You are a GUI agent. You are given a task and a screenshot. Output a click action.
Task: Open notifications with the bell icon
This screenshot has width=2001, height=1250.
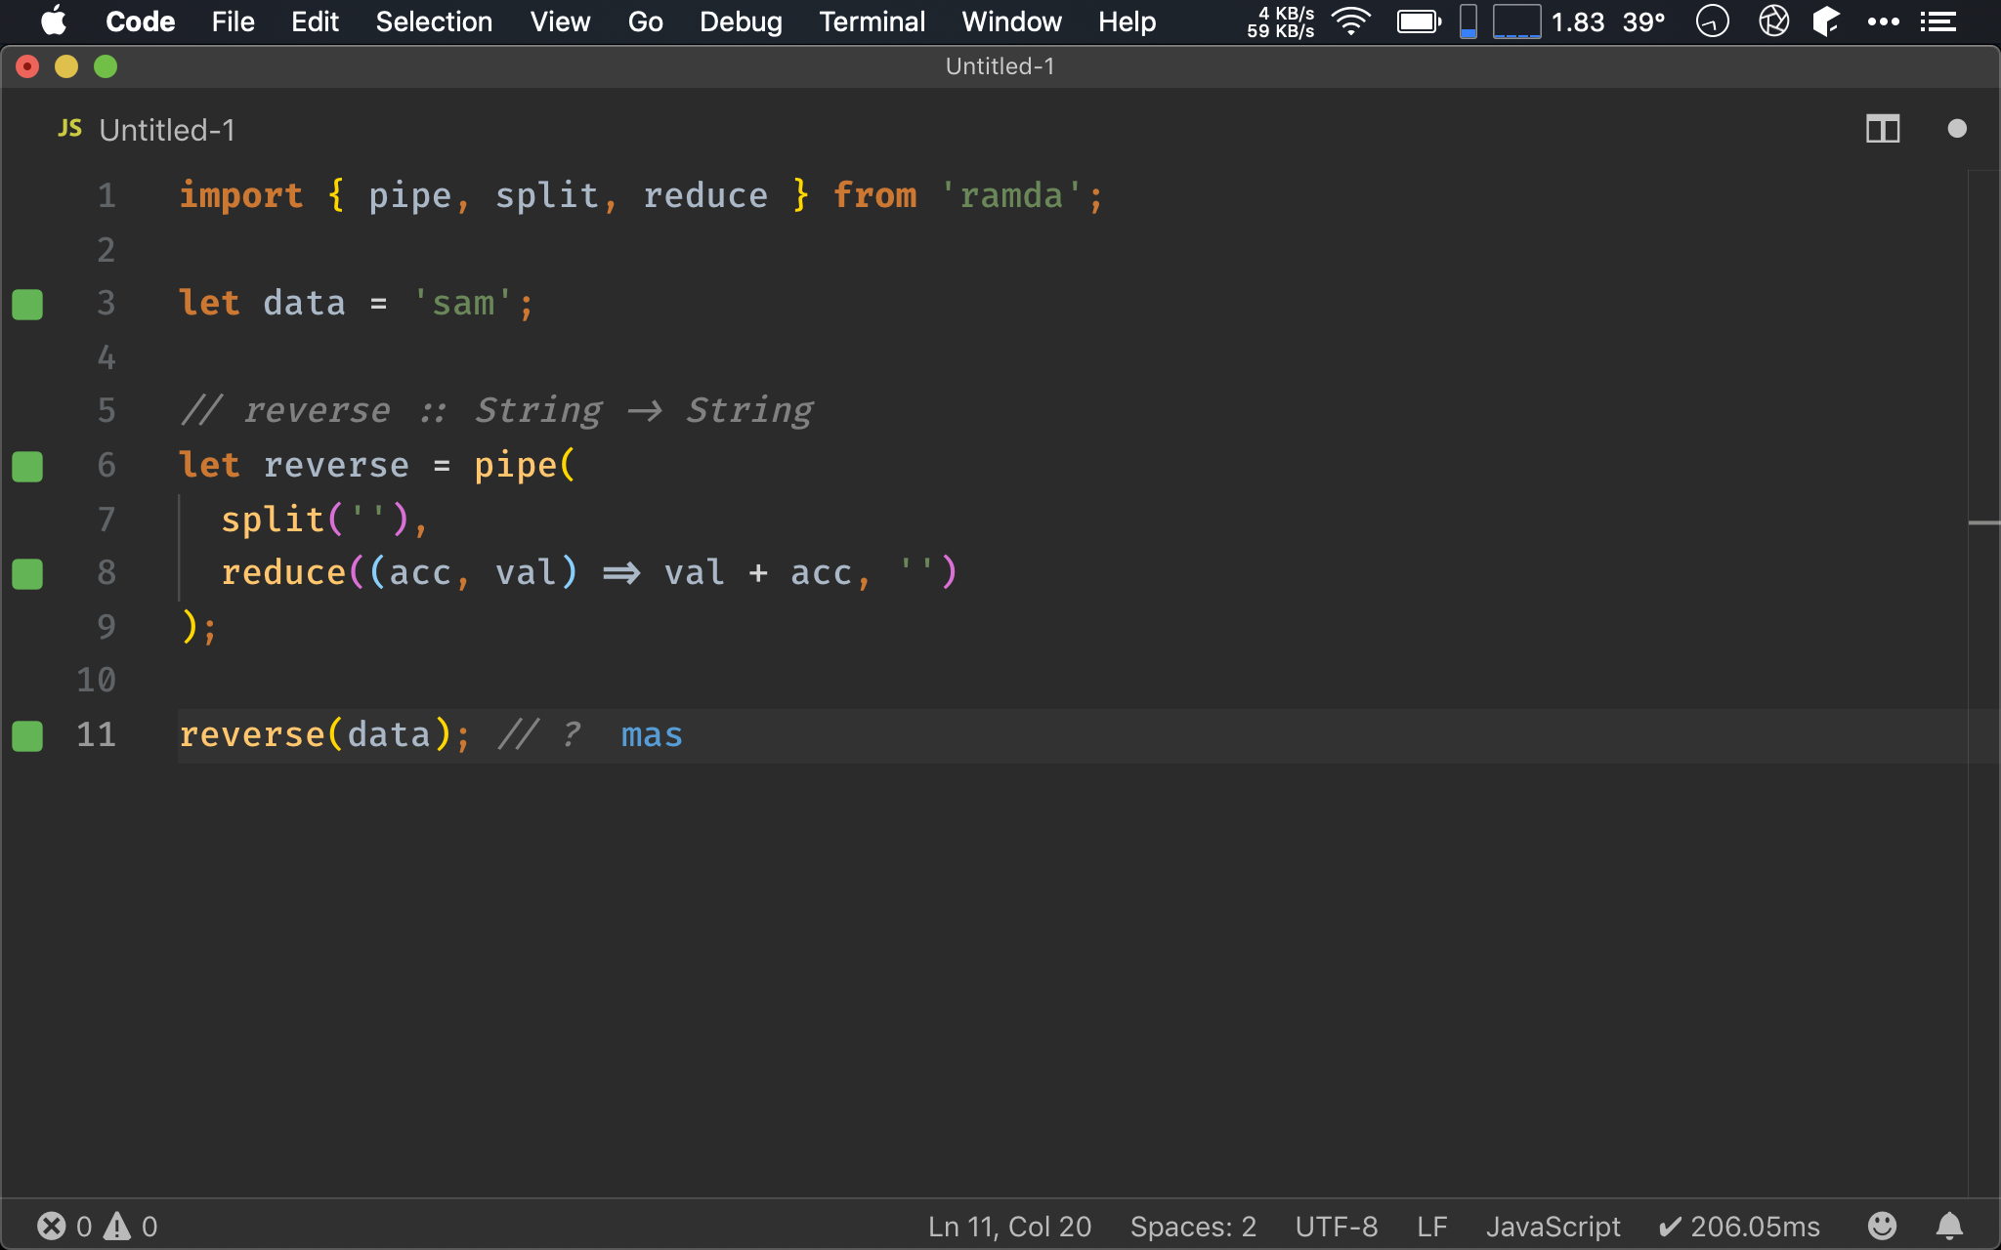tap(1949, 1226)
